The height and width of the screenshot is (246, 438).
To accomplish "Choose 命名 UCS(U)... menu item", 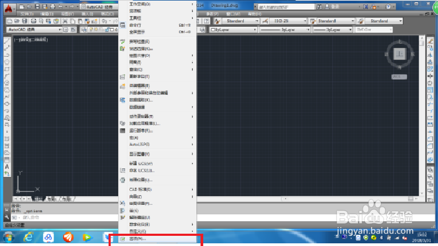I will pos(158,171).
